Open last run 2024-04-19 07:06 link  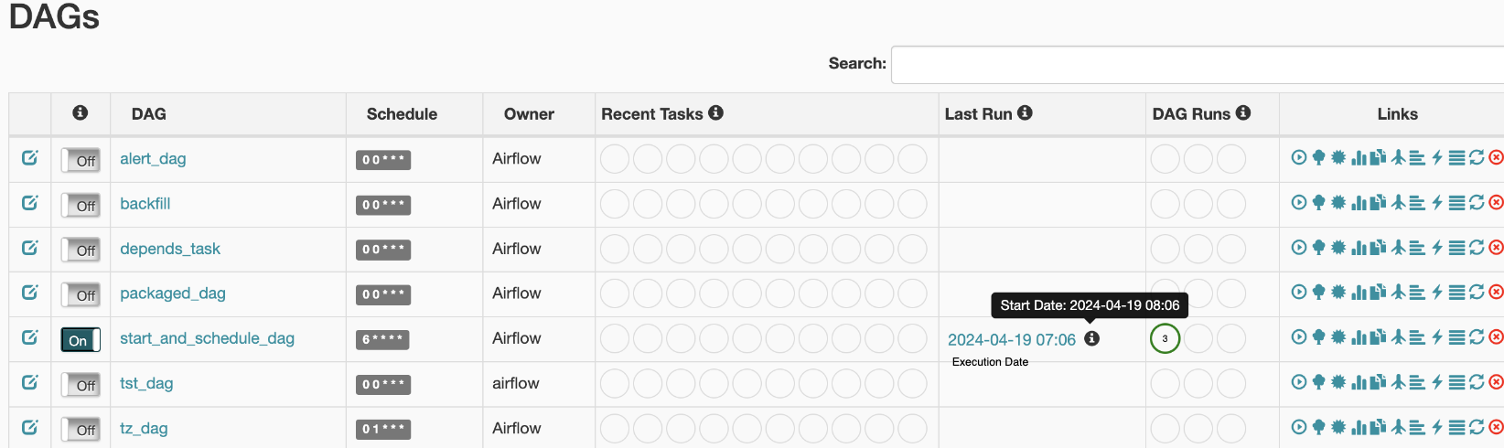(1012, 339)
